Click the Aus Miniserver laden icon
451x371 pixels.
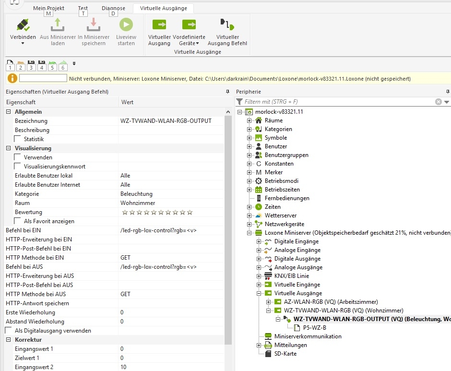click(58, 25)
